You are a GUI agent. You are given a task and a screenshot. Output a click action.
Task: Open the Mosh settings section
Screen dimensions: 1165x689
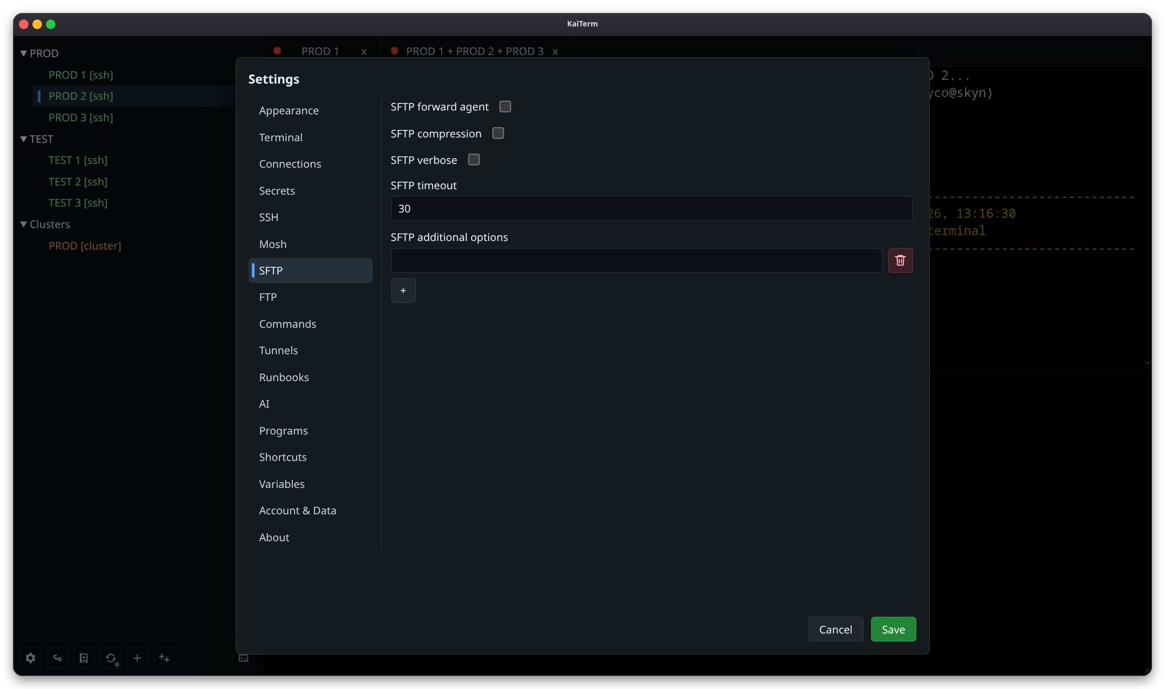pyautogui.click(x=310, y=244)
